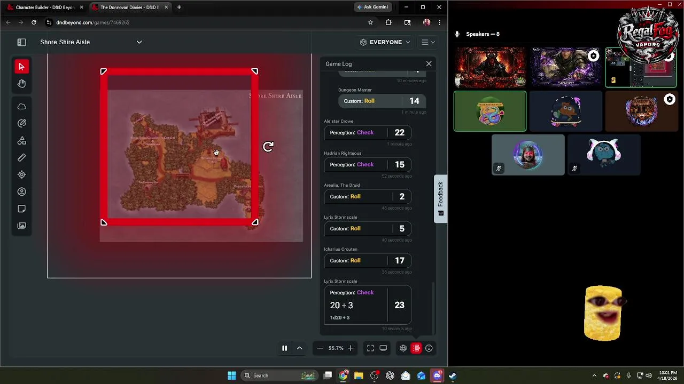Open the shapes tool

(21, 141)
